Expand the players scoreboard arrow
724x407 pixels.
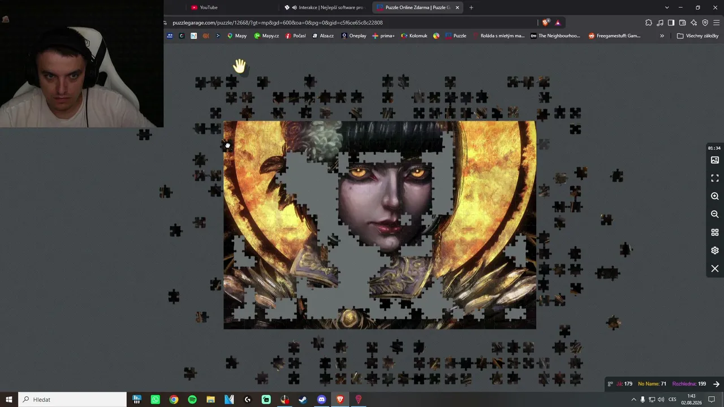(716, 384)
